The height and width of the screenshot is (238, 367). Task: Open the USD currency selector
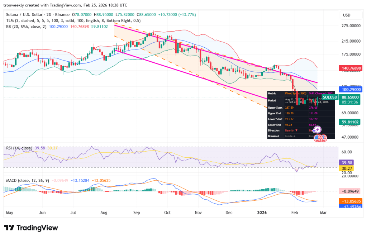pyautogui.click(x=351, y=15)
